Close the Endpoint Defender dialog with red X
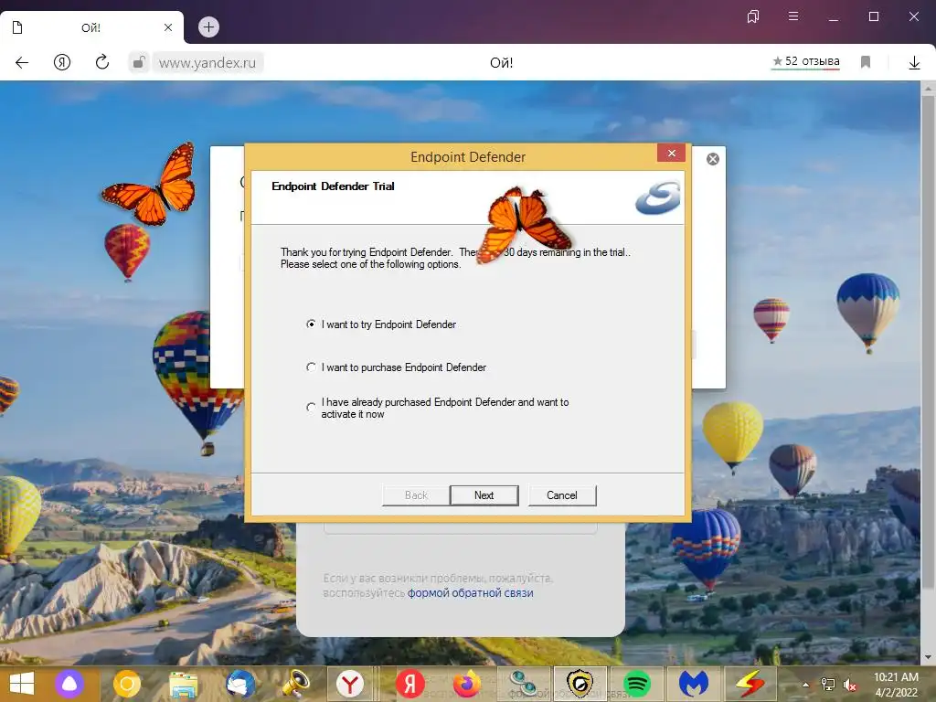Viewport: 936px width, 702px height. click(x=672, y=154)
